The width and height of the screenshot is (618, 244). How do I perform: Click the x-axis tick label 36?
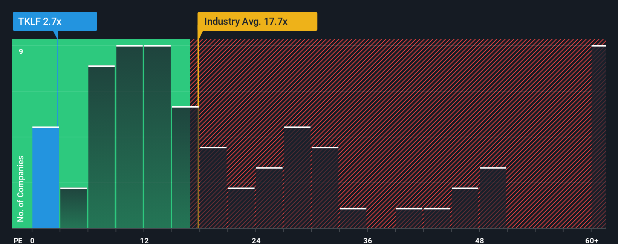(368, 241)
